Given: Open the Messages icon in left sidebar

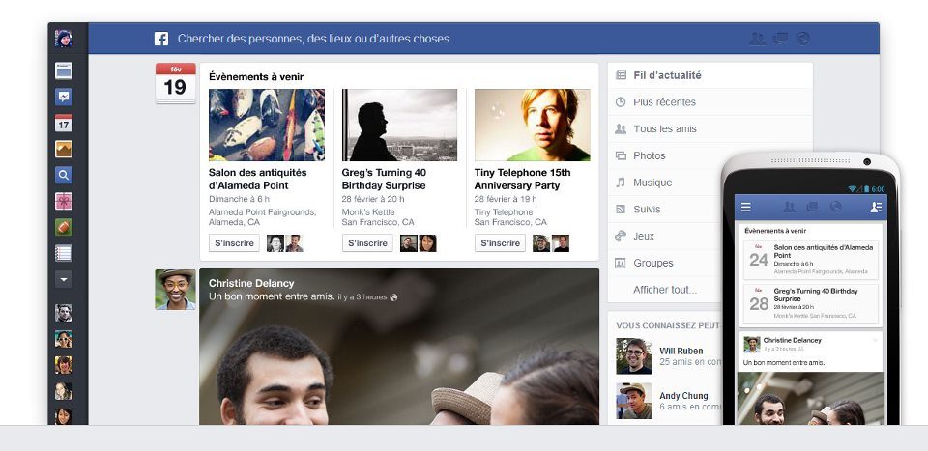Looking at the screenshot, I should [64, 97].
